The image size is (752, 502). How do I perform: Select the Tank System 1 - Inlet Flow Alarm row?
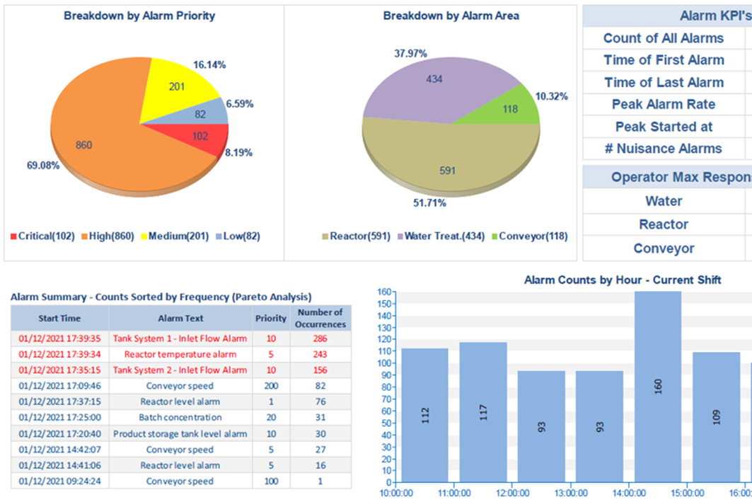point(181,339)
